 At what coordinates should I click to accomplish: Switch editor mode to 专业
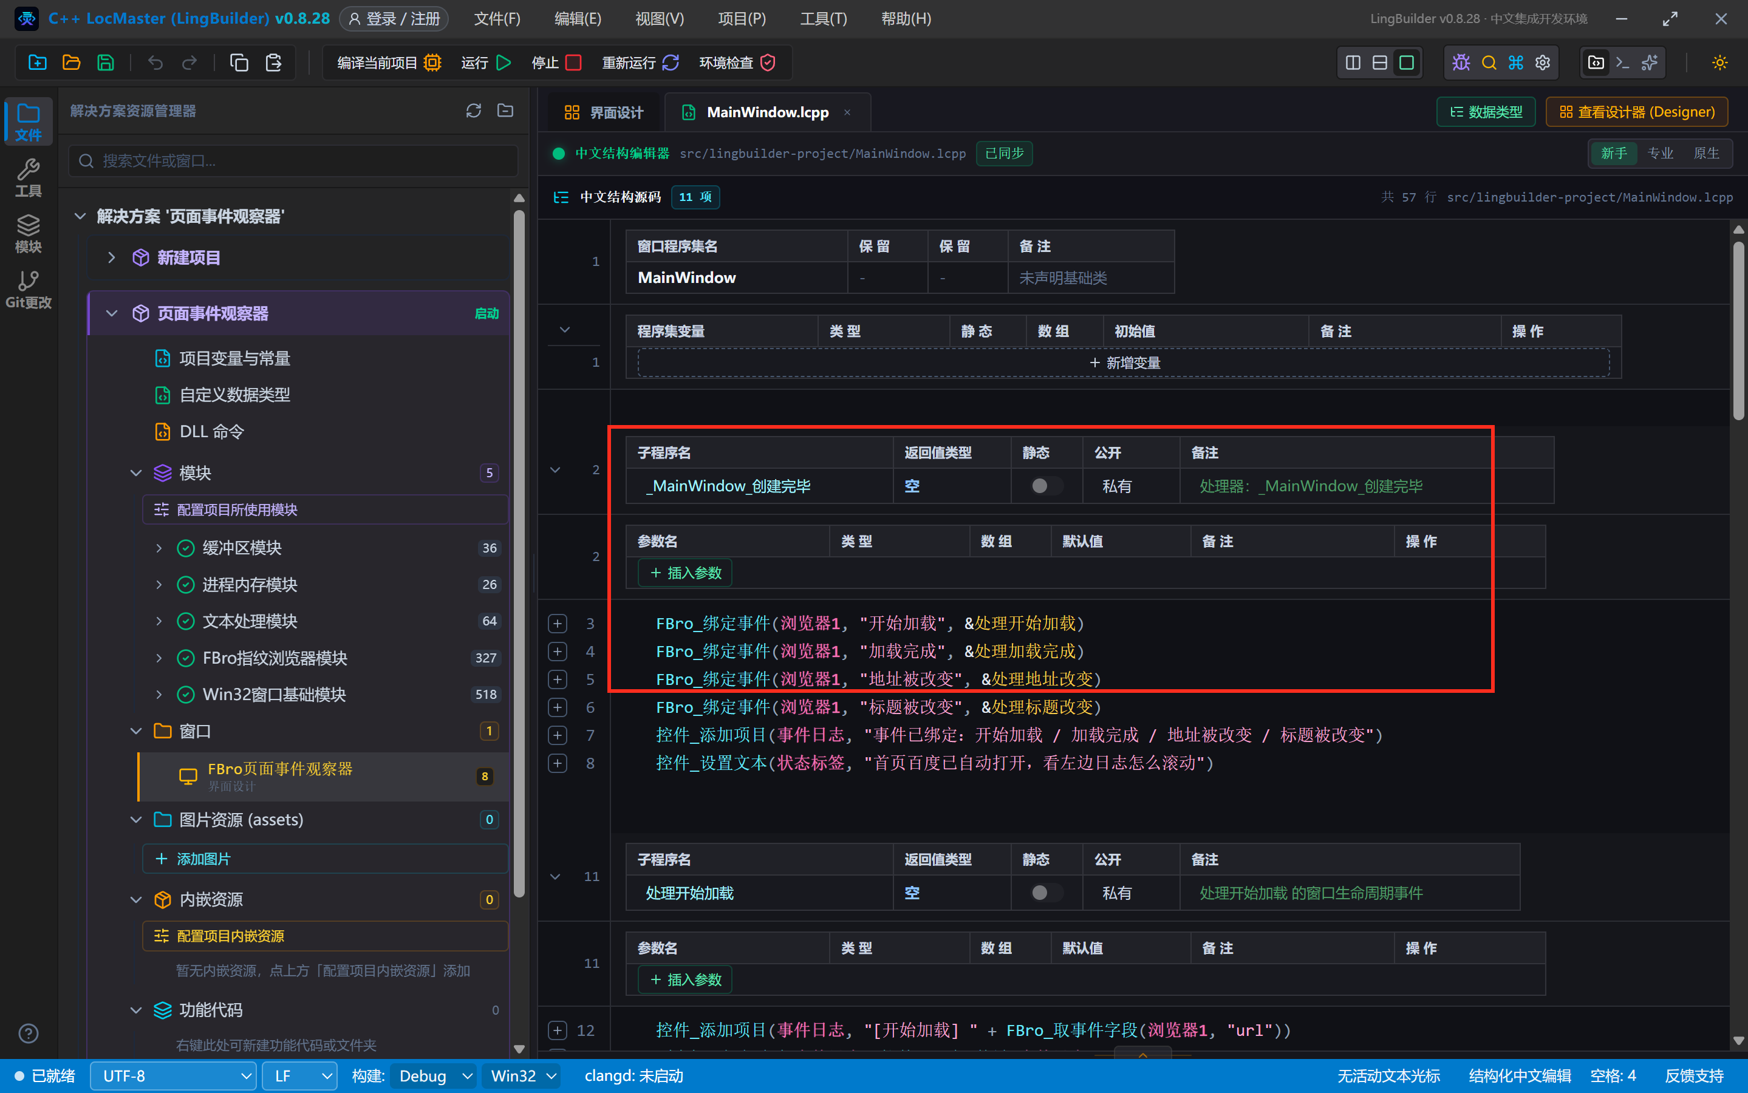[1661, 153]
